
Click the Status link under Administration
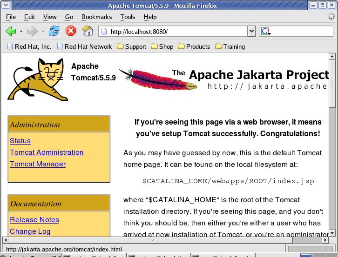(20, 140)
